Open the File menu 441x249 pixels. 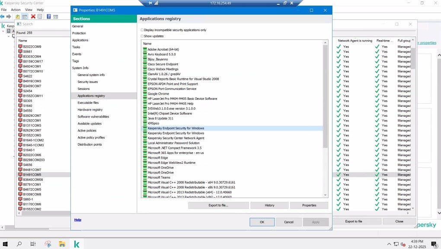pyautogui.click(x=4, y=10)
